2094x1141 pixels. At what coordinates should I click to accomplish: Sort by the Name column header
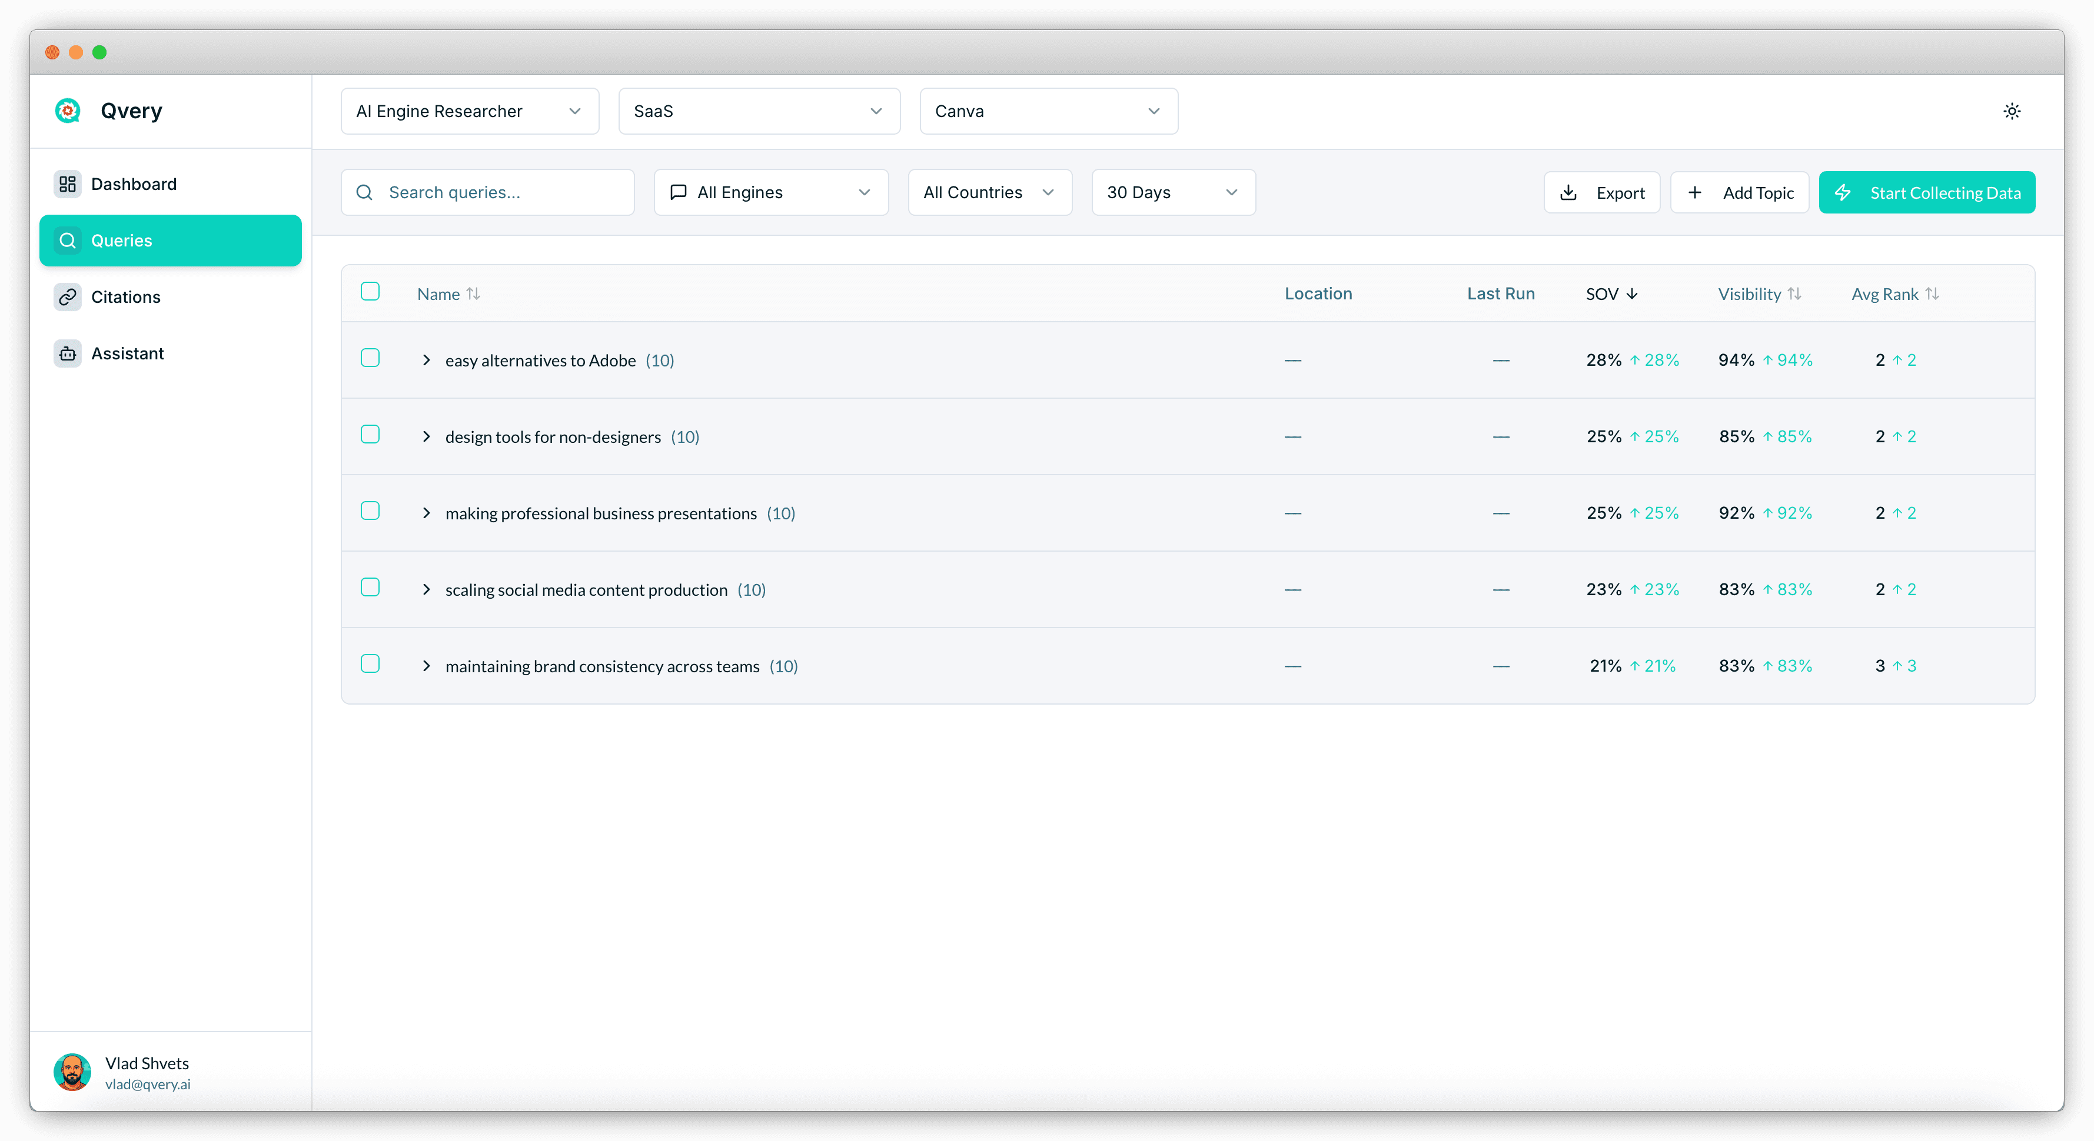point(448,294)
